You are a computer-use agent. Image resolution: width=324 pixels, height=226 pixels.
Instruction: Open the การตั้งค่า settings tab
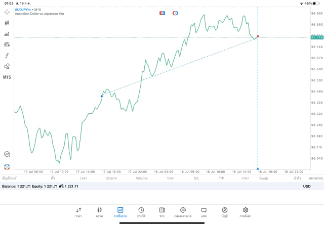pyautogui.click(x=246, y=212)
